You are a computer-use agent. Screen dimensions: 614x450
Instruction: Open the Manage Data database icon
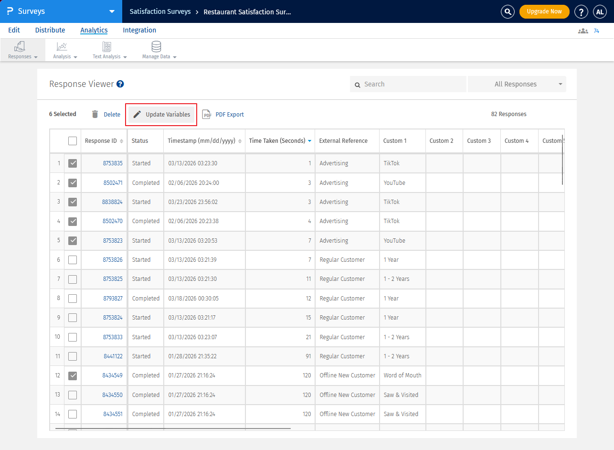coord(156,47)
